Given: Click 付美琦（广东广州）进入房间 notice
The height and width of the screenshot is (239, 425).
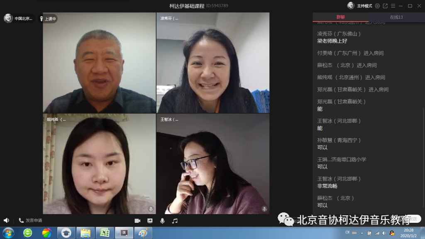Looking at the screenshot, I should click(350, 53).
